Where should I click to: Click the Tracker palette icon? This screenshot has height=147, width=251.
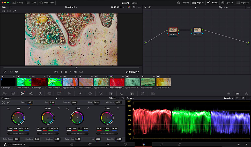(101, 93)
